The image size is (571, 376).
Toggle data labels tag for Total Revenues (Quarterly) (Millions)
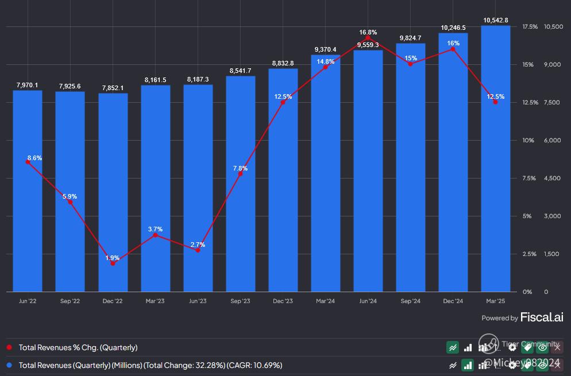[x=527, y=365]
